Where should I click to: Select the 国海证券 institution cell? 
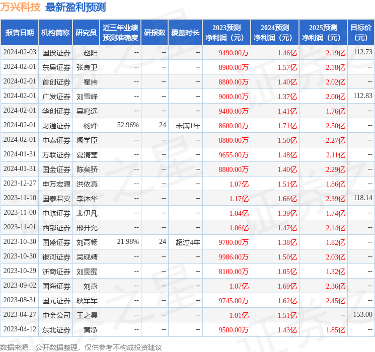point(56,286)
